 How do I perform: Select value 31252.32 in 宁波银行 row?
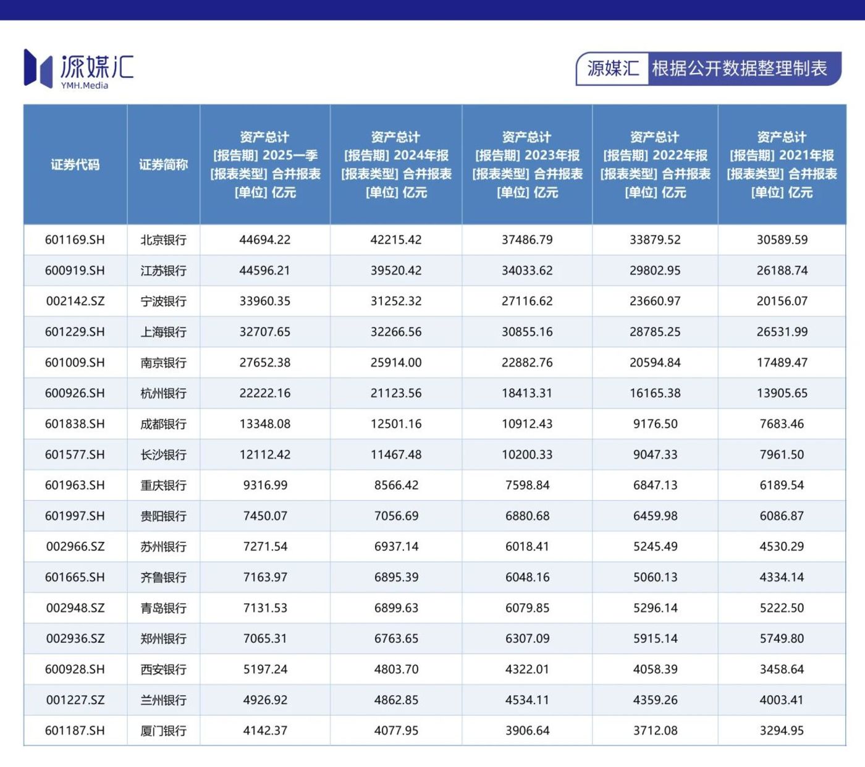(x=396, y=301)
